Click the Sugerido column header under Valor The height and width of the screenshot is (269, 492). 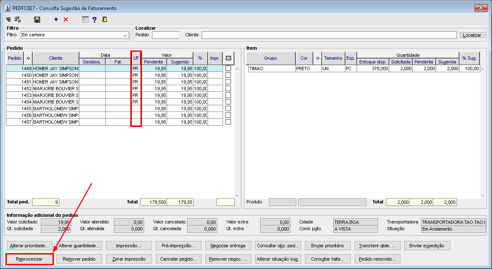click(x=180, y=62)
